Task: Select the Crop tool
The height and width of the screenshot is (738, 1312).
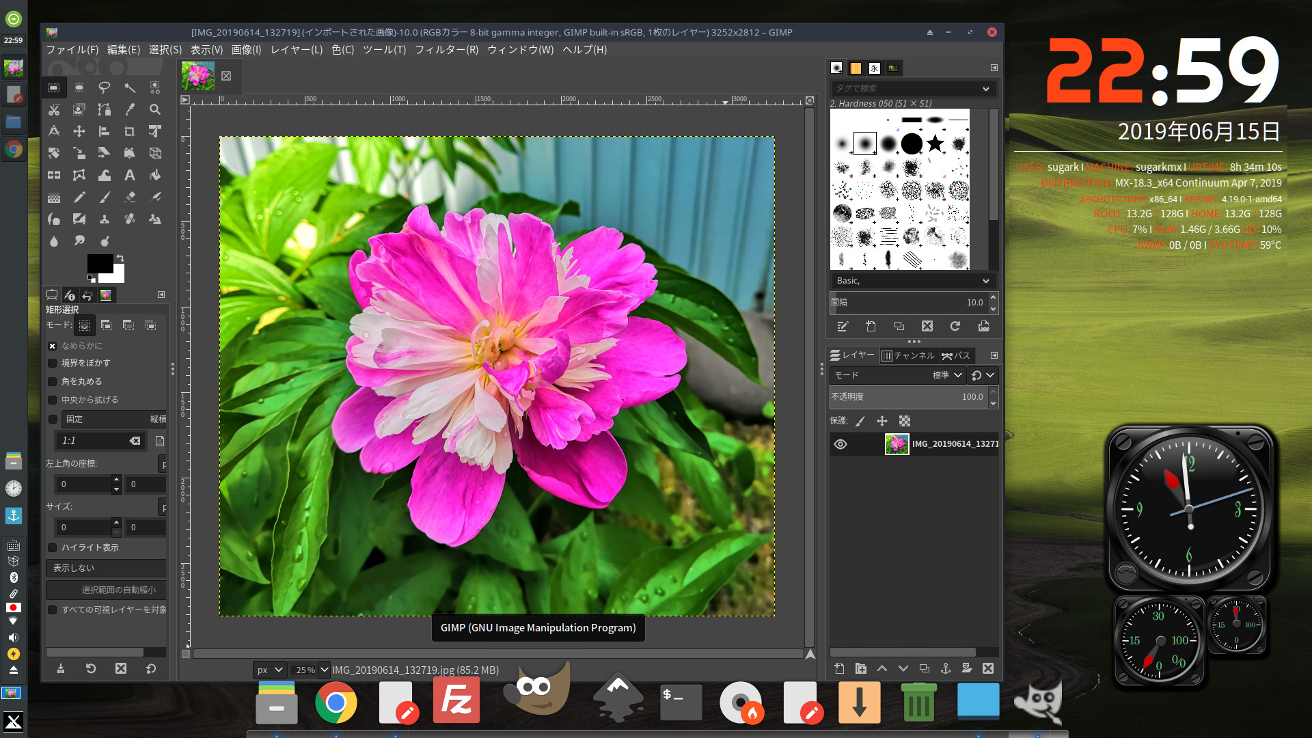Action: [130, 131]
